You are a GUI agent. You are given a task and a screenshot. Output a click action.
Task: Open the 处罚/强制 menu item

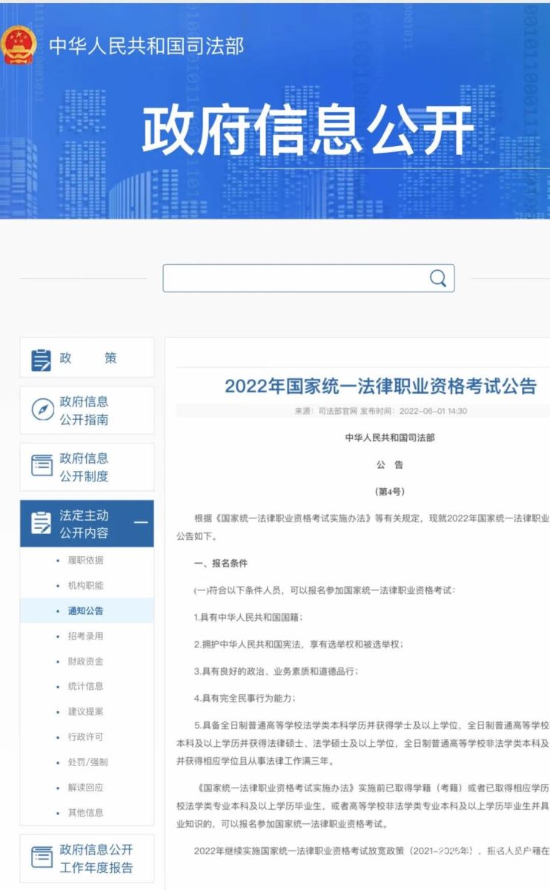coord(87,762)
